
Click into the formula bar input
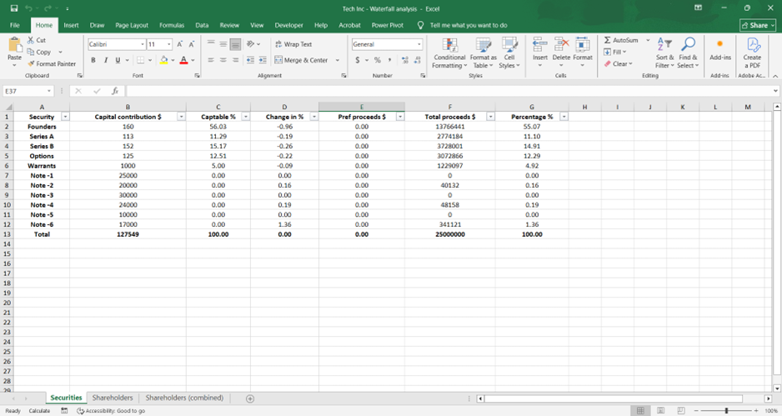click(x=450, y=91)
